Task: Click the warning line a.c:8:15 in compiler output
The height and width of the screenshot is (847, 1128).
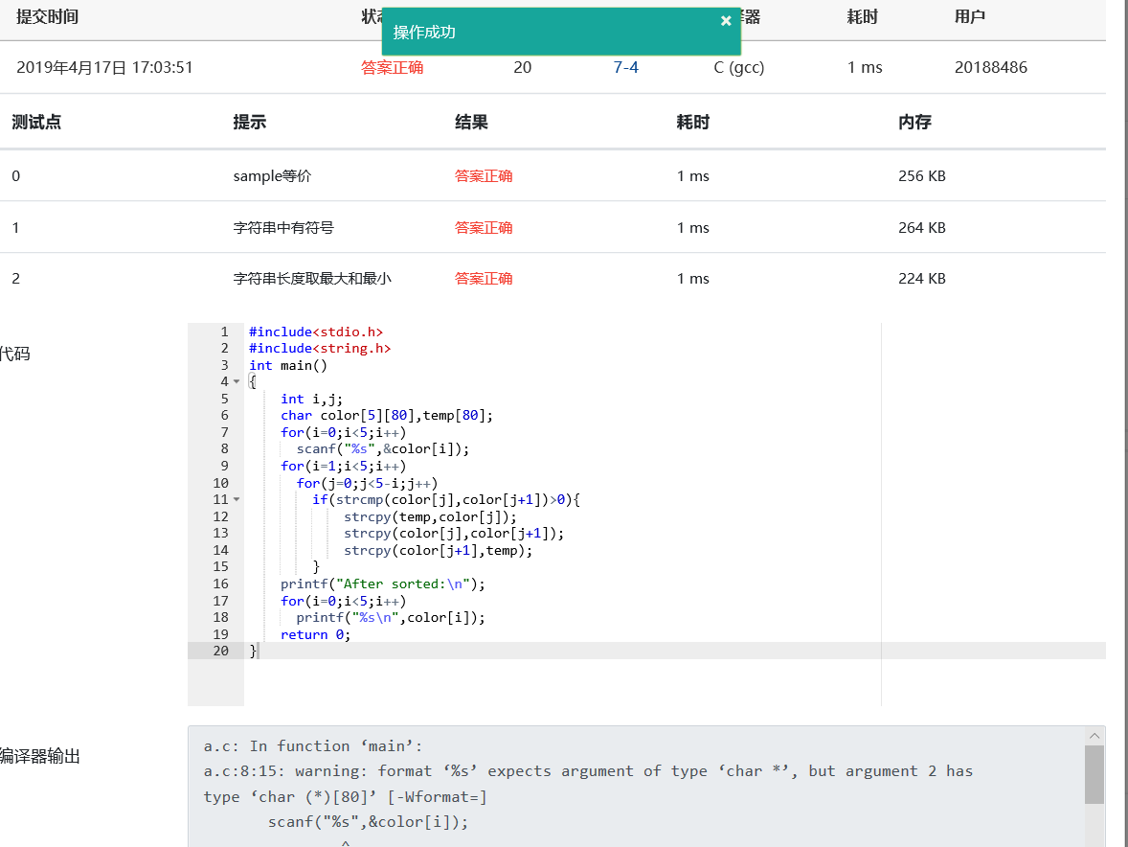Action: pos(589,770)
